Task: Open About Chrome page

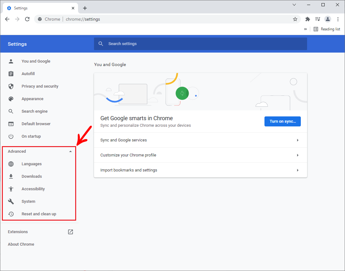Action: pyautogui.click(x=21, y=244)
